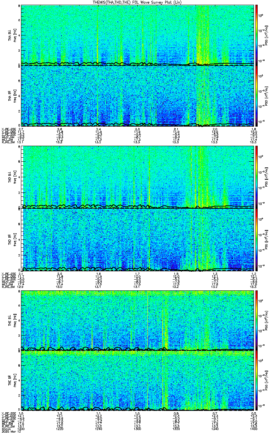The image size is (271, 434).
Task: Select the THD B-perpendicular spectrogram panel
Action: tap(137, 178)
